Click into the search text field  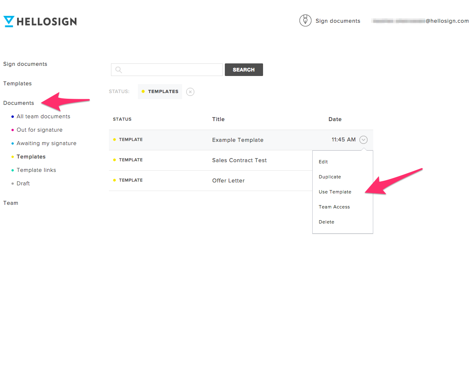(167, 70)
